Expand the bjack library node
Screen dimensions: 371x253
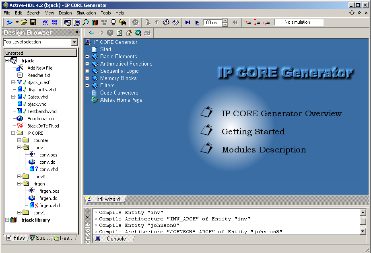pos(7,220)
